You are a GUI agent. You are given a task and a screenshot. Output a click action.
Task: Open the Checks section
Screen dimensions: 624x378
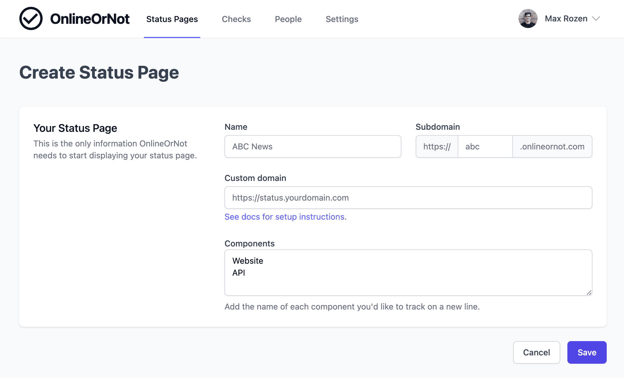[x=236, y=19]
